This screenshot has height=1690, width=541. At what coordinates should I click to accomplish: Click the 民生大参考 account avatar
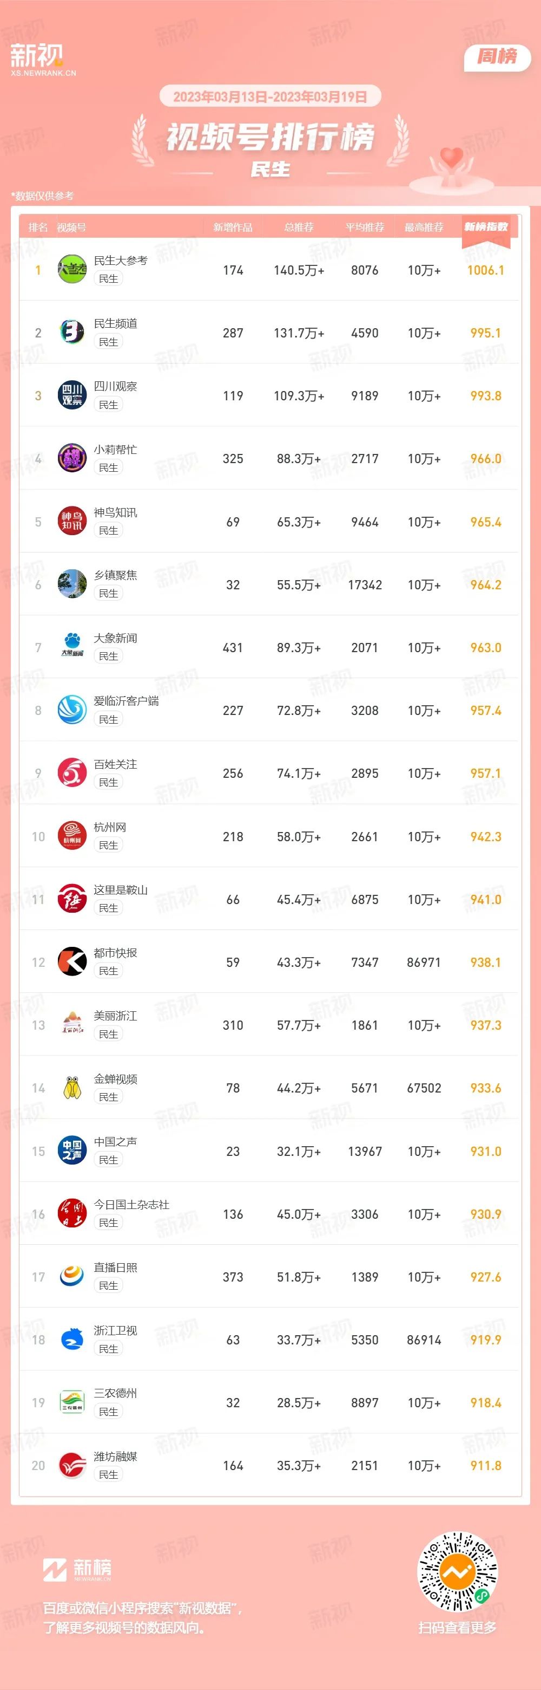click(72, 270)
